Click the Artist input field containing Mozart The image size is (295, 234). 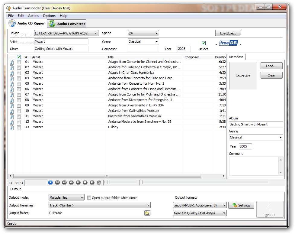click(61, 41)
